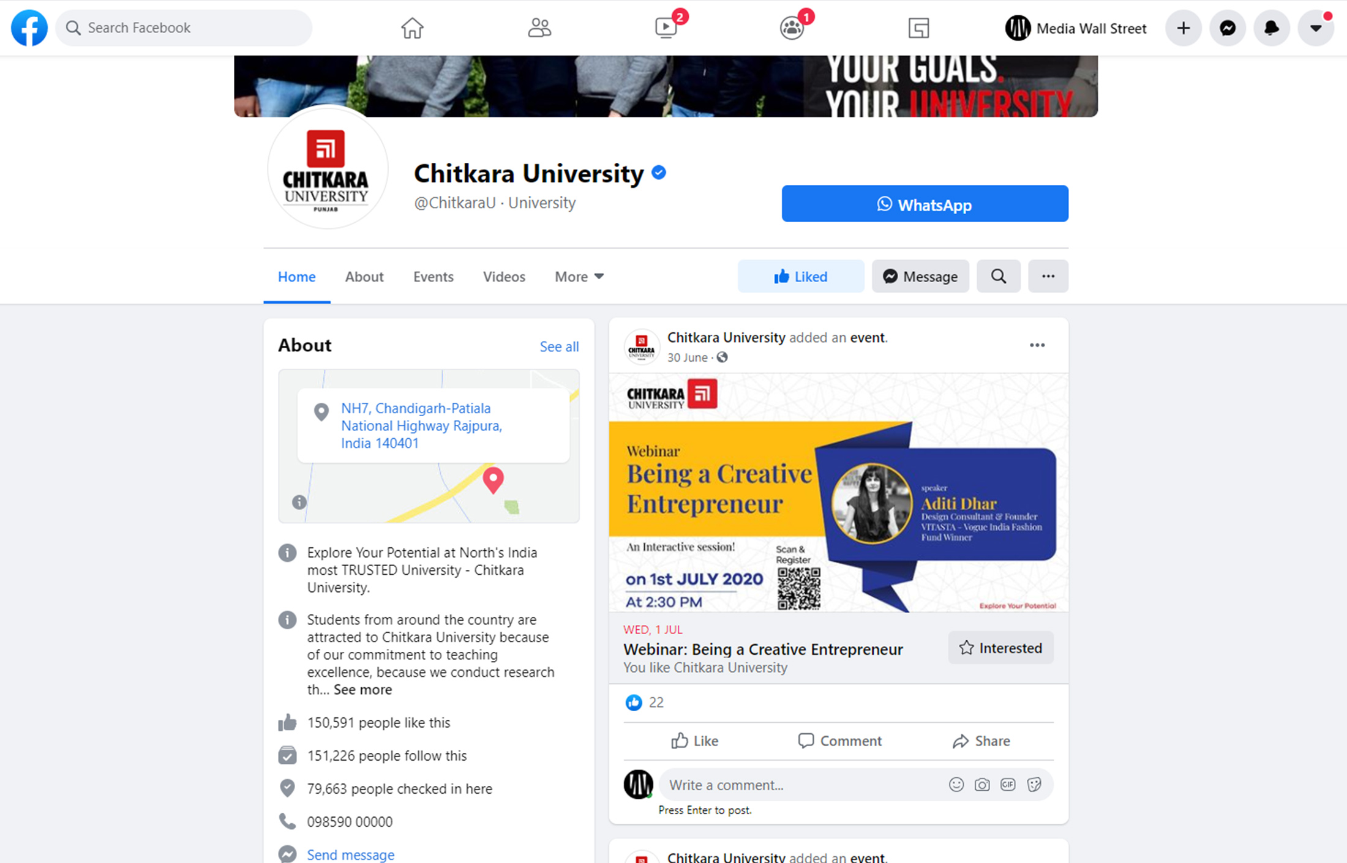
Task: Open the notifications bell icon
Action: coord(1272,28)
